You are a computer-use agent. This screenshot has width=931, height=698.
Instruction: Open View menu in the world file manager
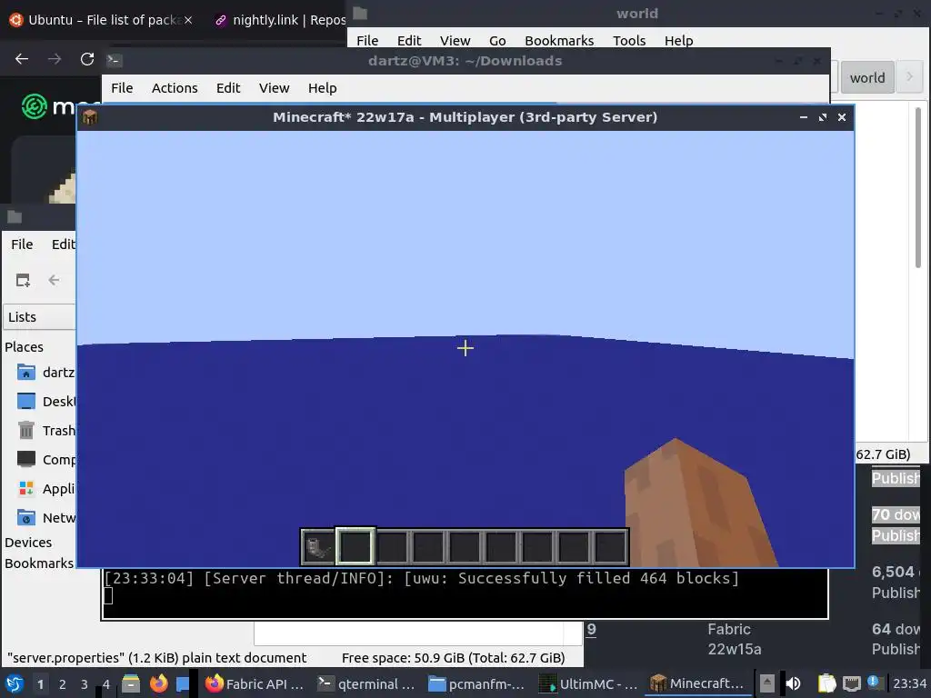click(455, 40)
